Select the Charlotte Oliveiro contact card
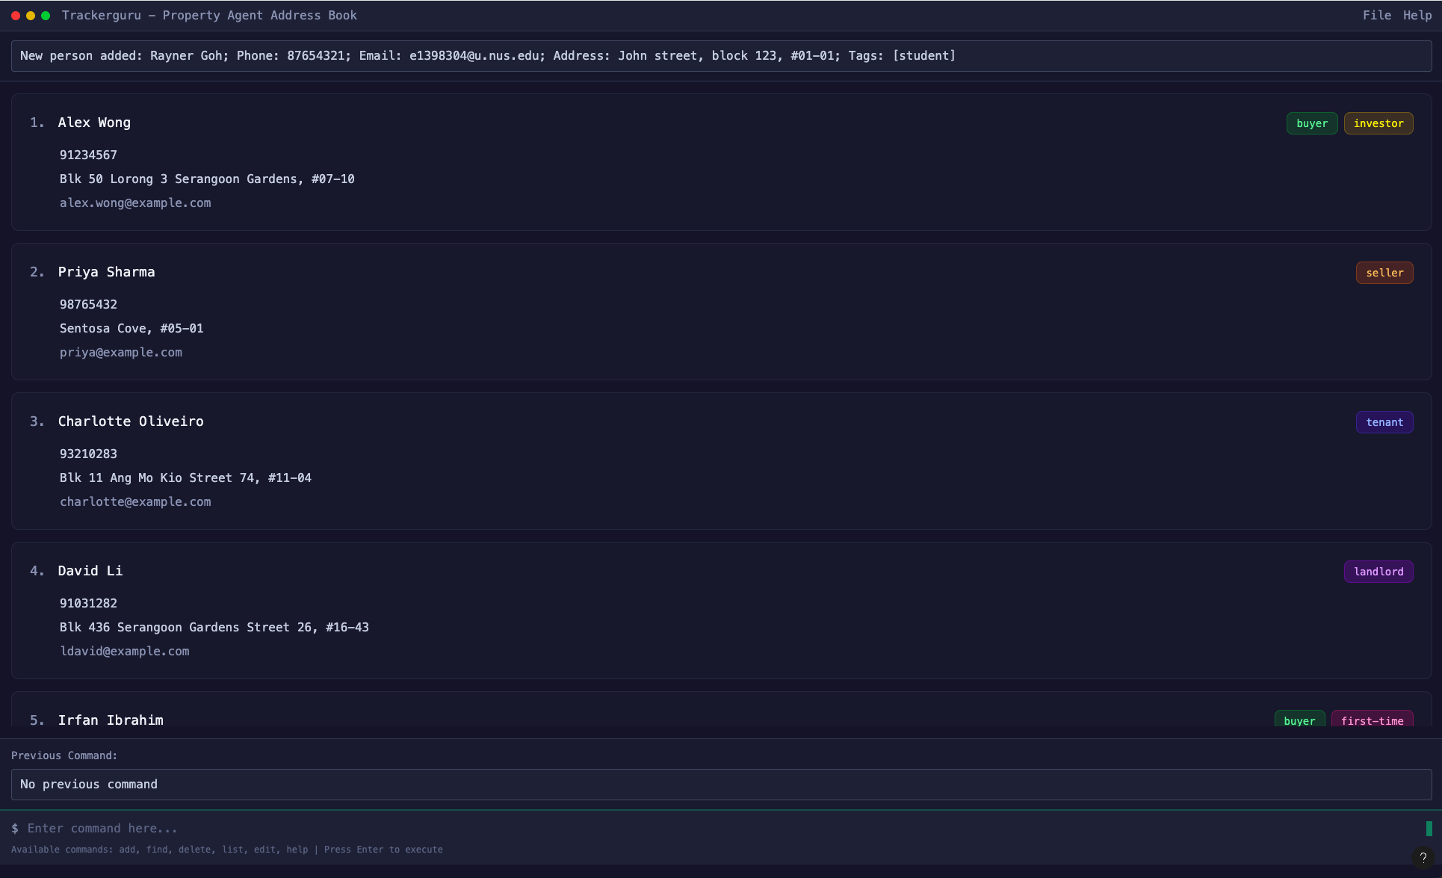 [x=721, y=461]
